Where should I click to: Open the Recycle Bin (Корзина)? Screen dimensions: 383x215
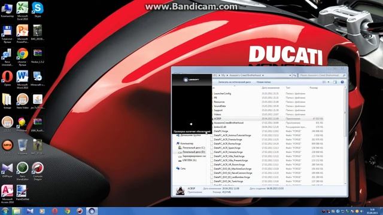point(22,146)
